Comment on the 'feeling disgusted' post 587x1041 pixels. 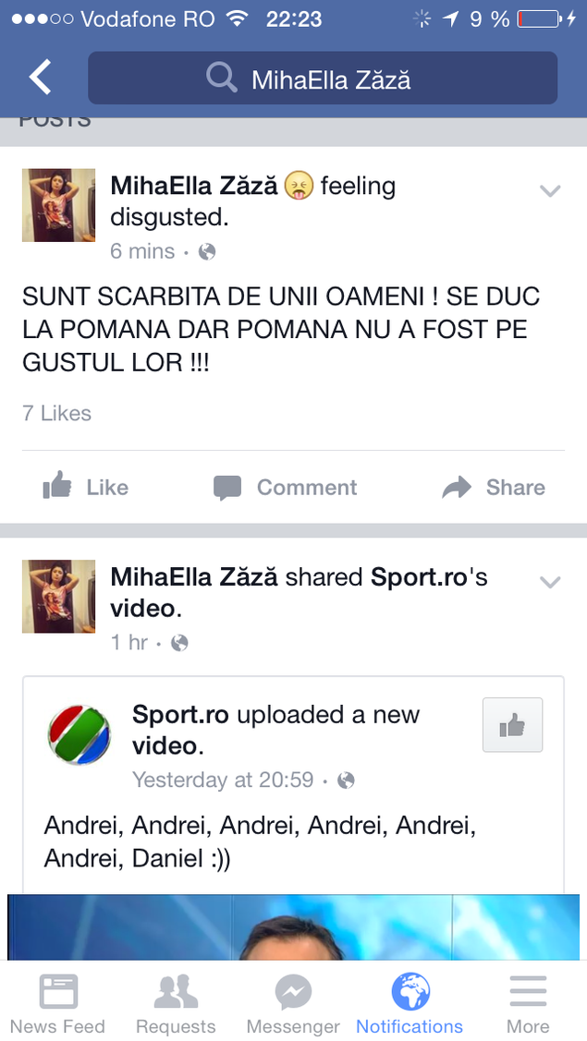[x=286, y=488]
